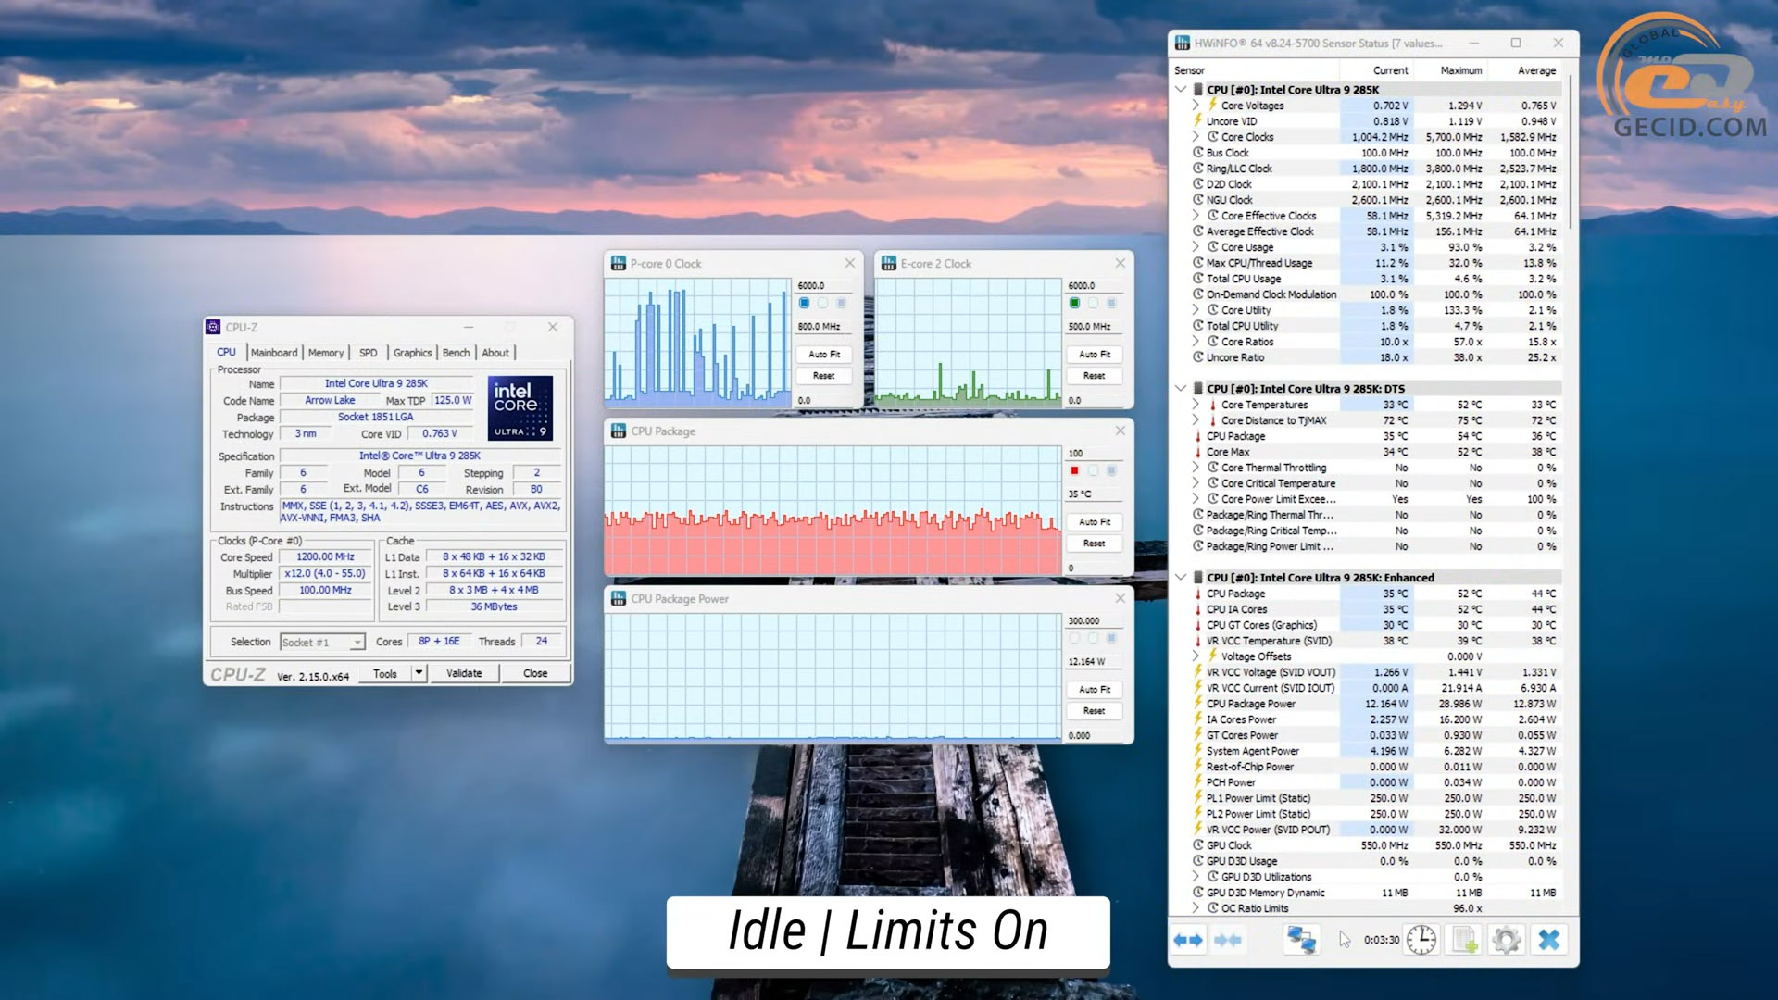This screenshot has height=1000, width=1778.
Task: Click the expand-columns blue arrows icon in HWiNFO
Action: (x=1188, y=940)
